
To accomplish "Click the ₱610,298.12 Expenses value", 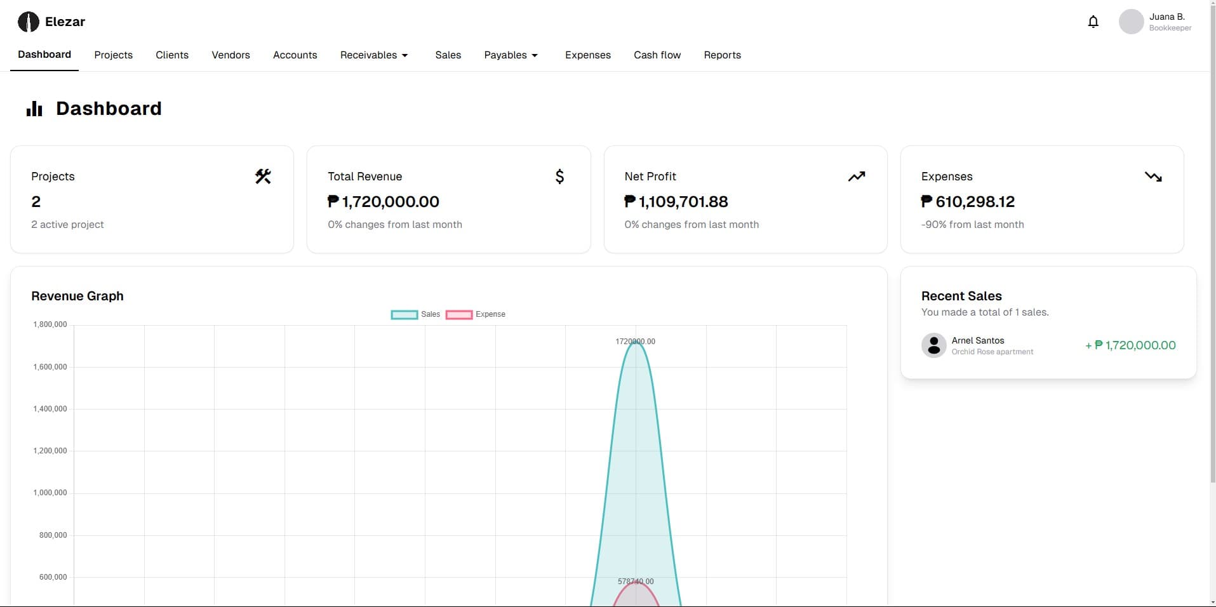I will click(x=968, y=202).
